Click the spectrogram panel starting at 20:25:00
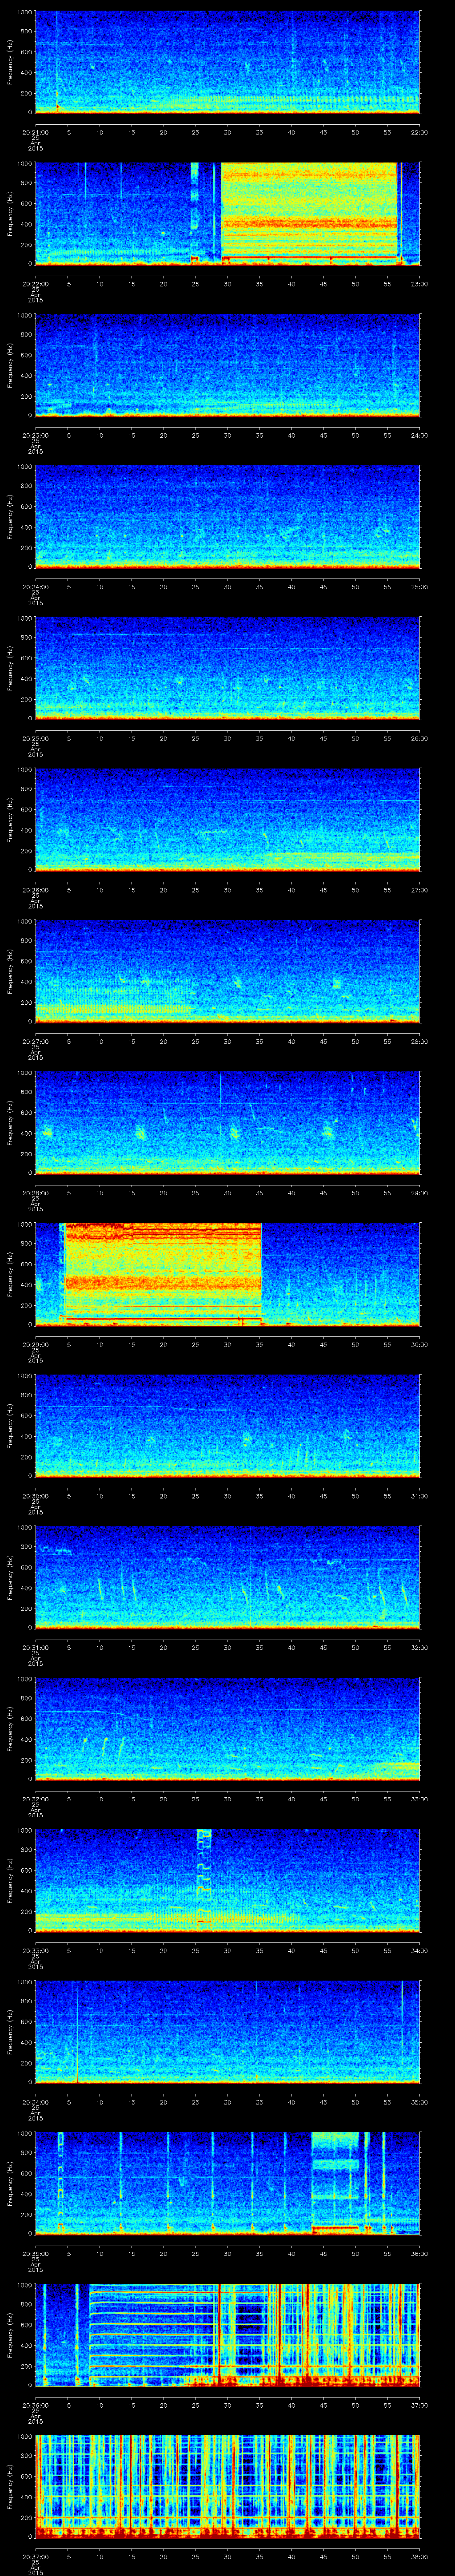455x2576 pixels. (x=227, y=669)
